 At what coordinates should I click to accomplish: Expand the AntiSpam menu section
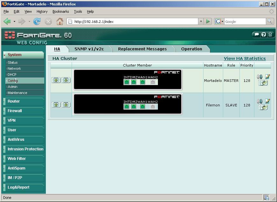point(24,168)
